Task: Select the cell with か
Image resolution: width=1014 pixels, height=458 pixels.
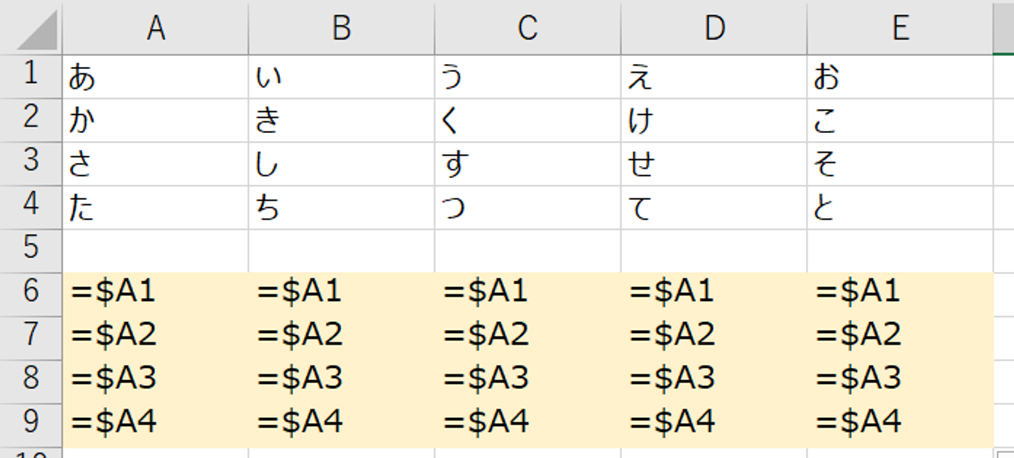Action: 156,121
